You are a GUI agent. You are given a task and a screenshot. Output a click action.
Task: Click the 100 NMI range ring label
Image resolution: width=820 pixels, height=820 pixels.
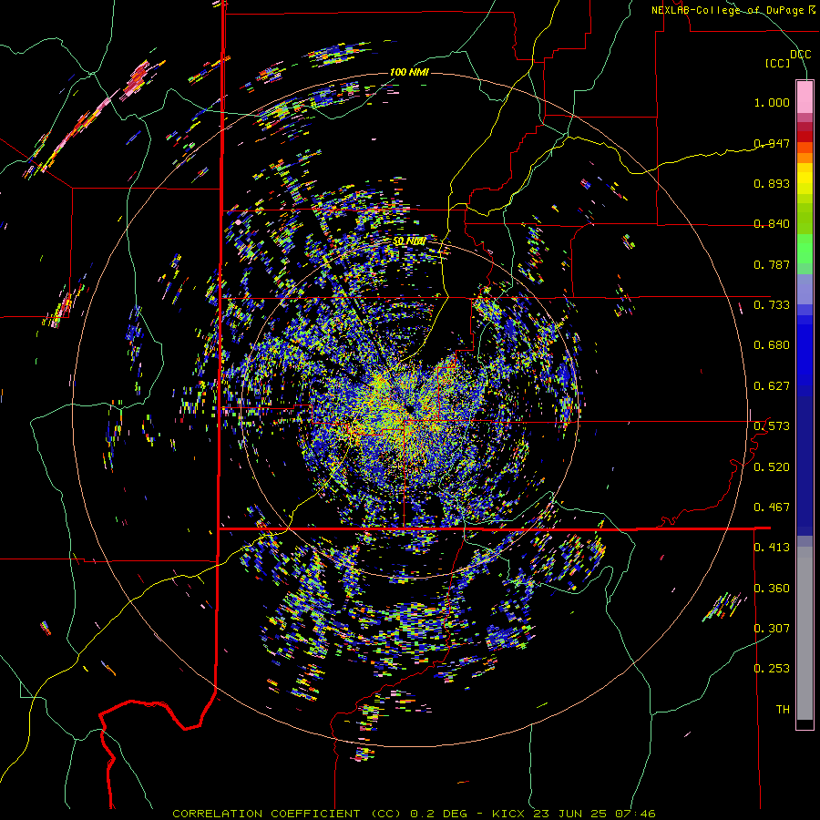tap(409, 72)
